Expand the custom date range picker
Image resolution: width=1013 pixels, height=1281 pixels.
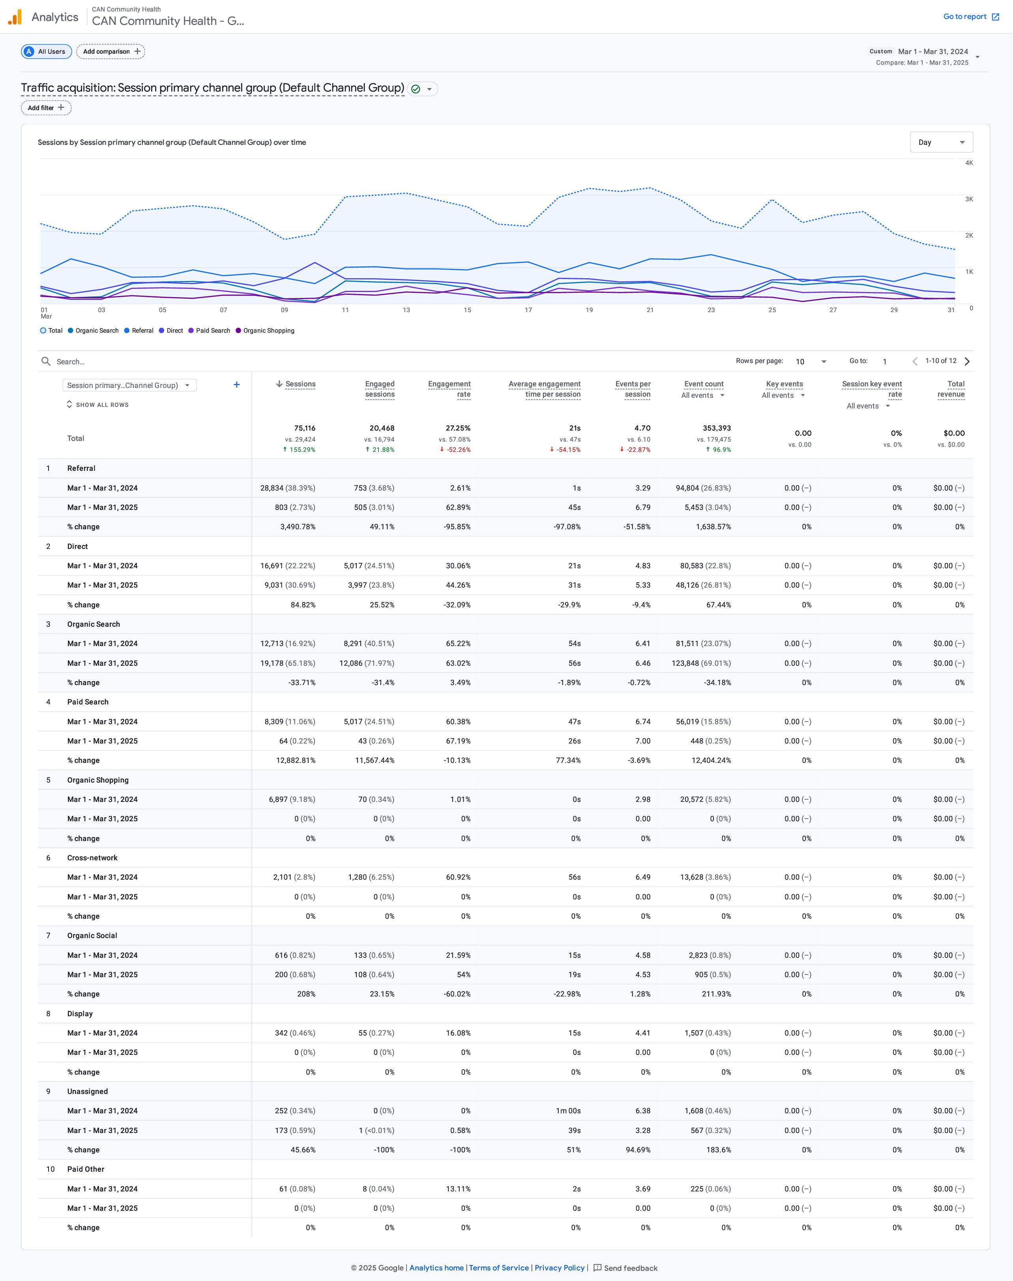click(977, 57)
